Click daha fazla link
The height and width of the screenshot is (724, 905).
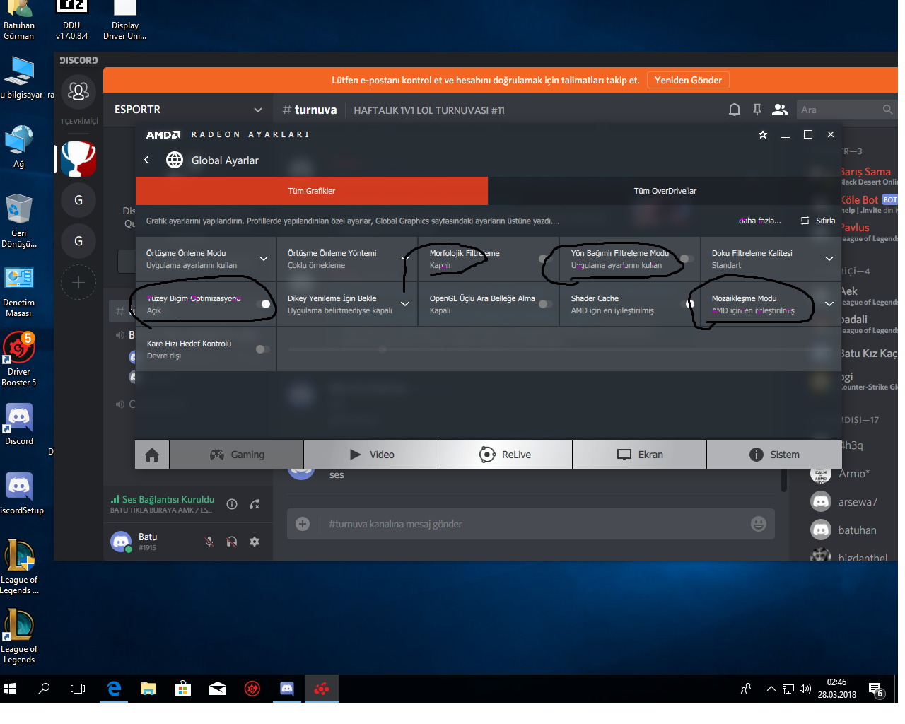coord(760,221)
